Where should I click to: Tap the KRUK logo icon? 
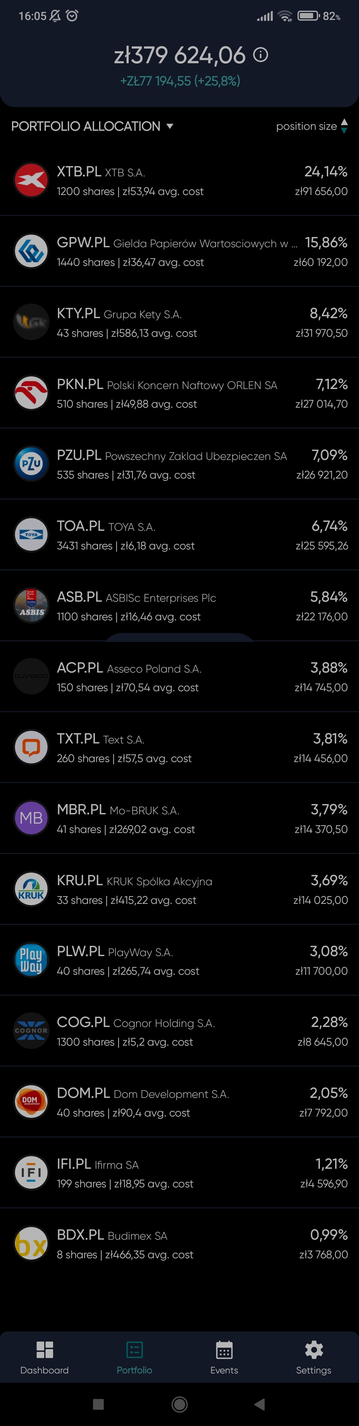[x=31, y=889]
